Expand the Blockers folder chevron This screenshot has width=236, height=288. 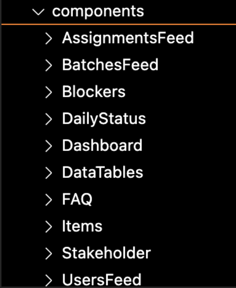(49, 92)
